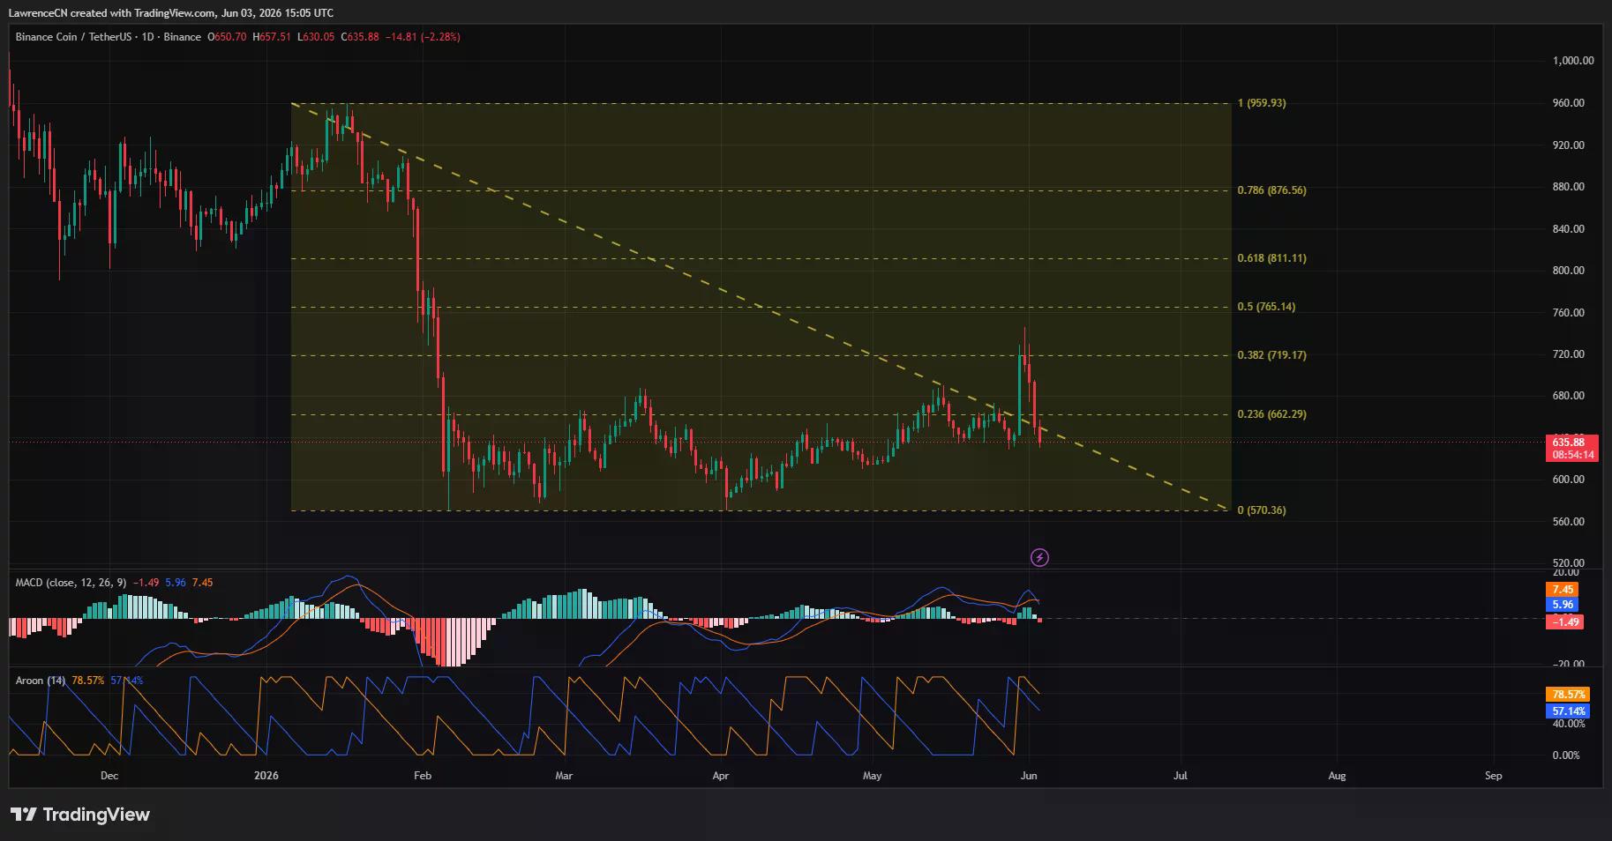Click the low value L630.05
Screen dimensions: 1612x841
(316, 37)
